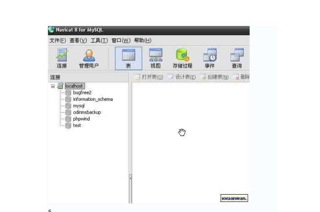Click Design Table (设计表) button
Image resolution: width=320 pixels, height=212 pixels.
(182, 77)
